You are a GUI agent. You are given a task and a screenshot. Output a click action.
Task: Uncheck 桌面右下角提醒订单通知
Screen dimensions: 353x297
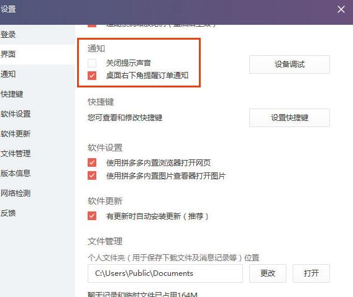coord(92,76)
